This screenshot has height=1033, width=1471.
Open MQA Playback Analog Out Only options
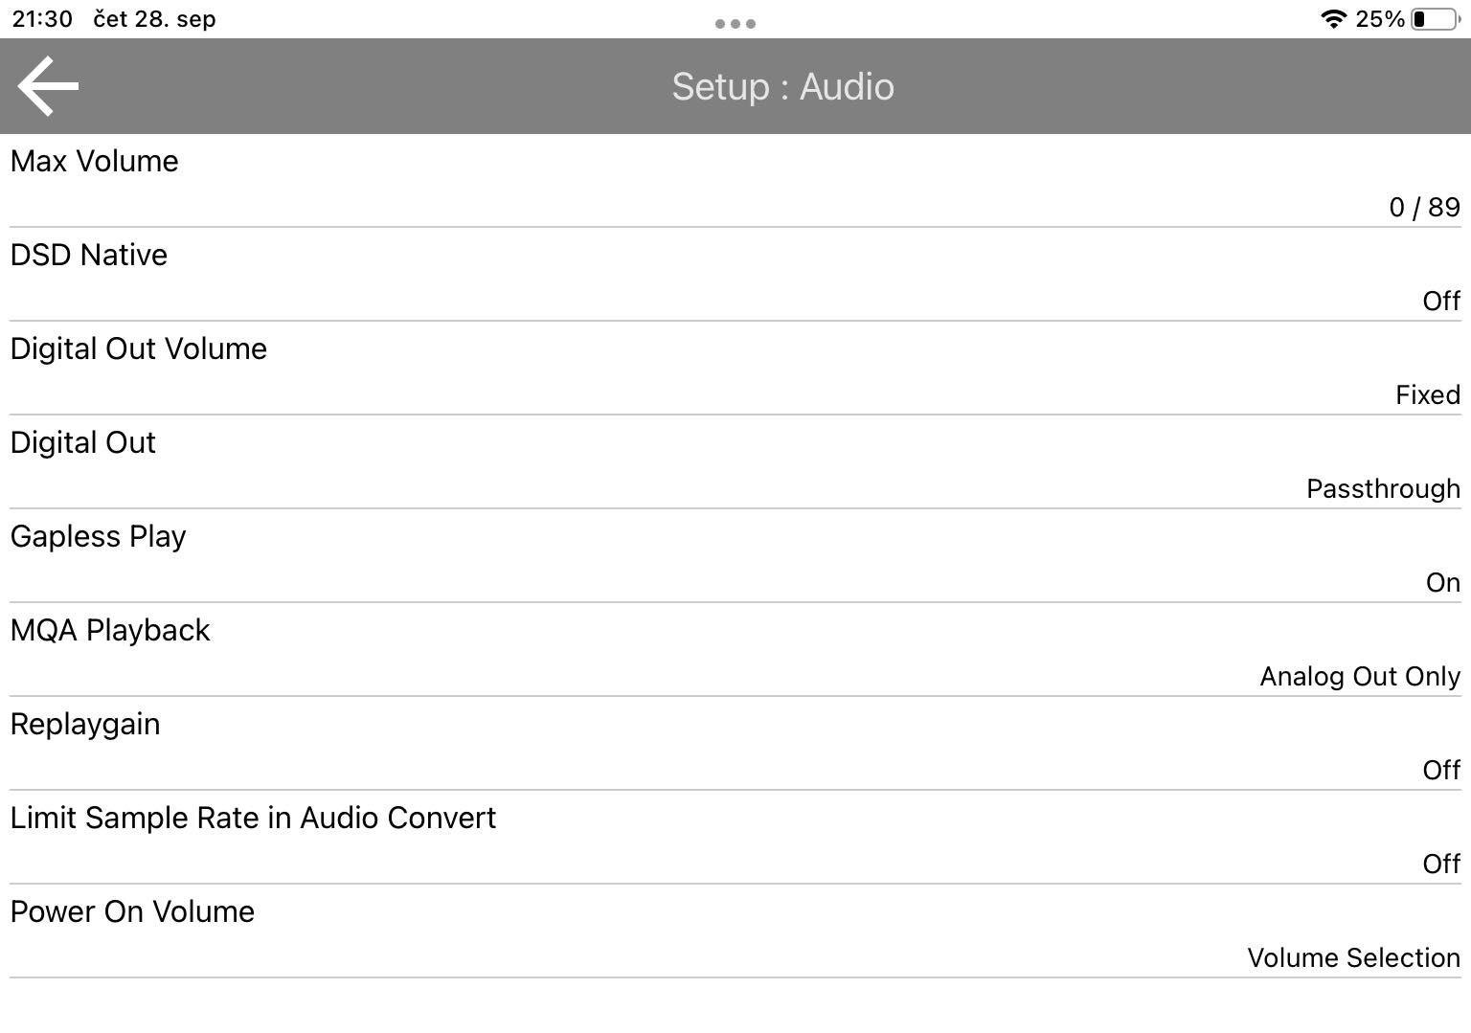coord(1359,676)
